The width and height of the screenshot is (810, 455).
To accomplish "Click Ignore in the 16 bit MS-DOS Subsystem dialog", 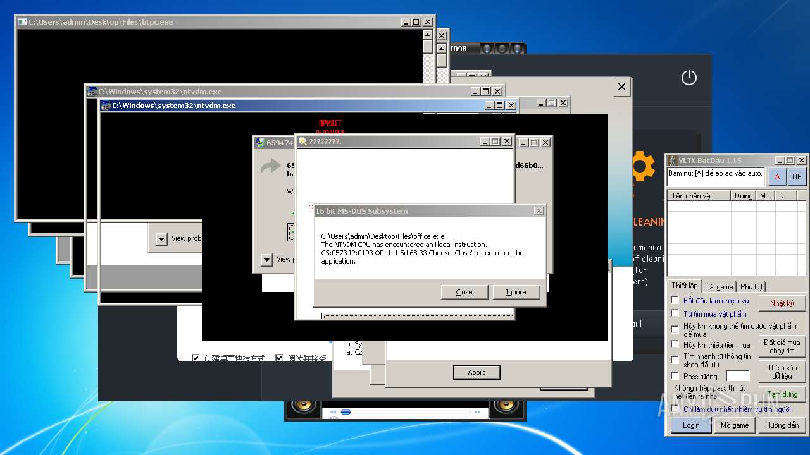I will 516,292.
